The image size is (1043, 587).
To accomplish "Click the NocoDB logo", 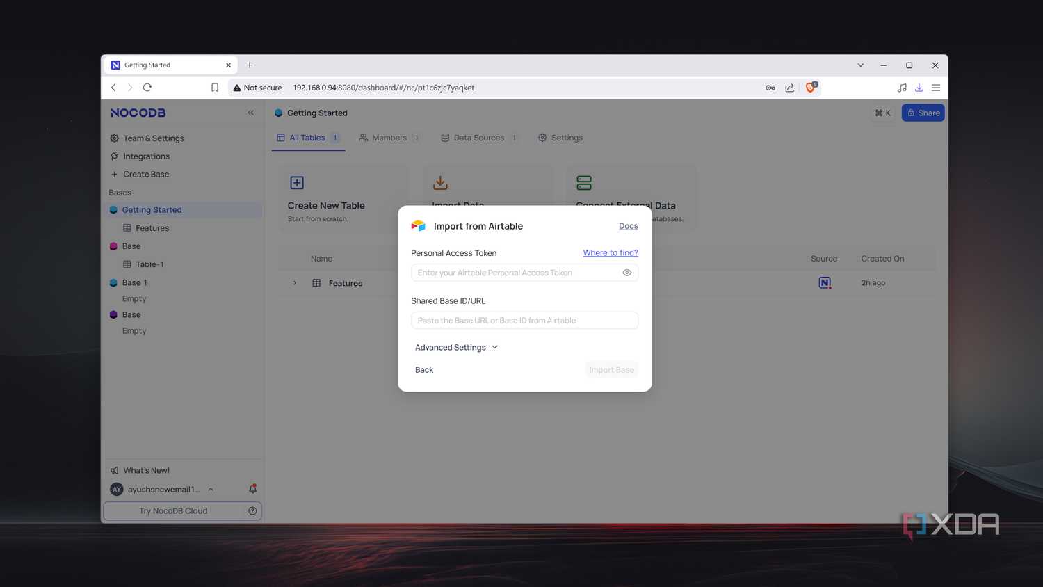I will pyautogui.click(x=138, y=113).
